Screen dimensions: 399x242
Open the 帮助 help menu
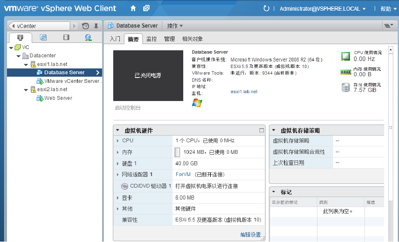pyautogui.click(x=388, y=9)
